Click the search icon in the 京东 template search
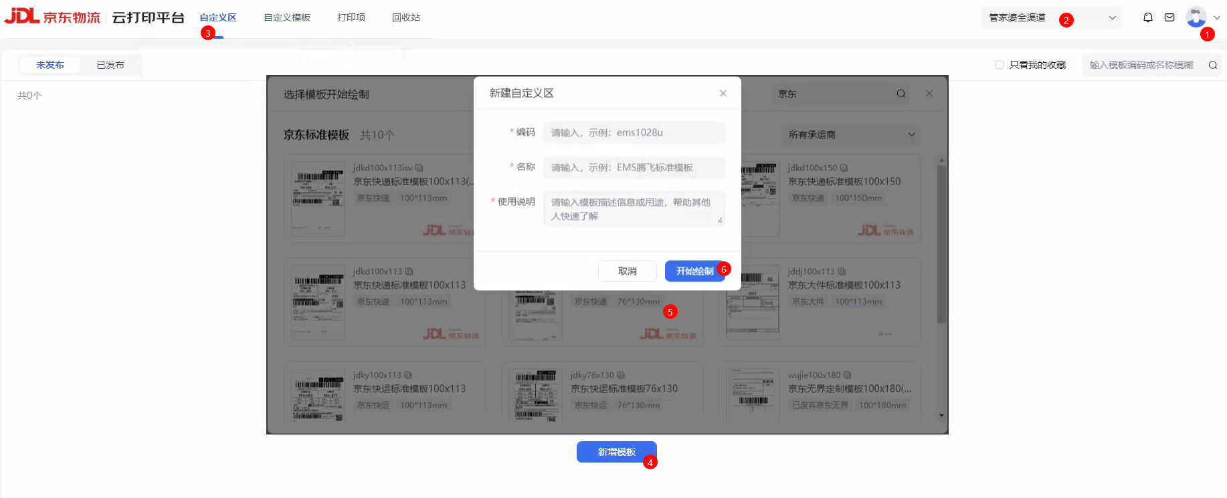1227x498 pixels. pyautogui.click(x=901, y=94)
